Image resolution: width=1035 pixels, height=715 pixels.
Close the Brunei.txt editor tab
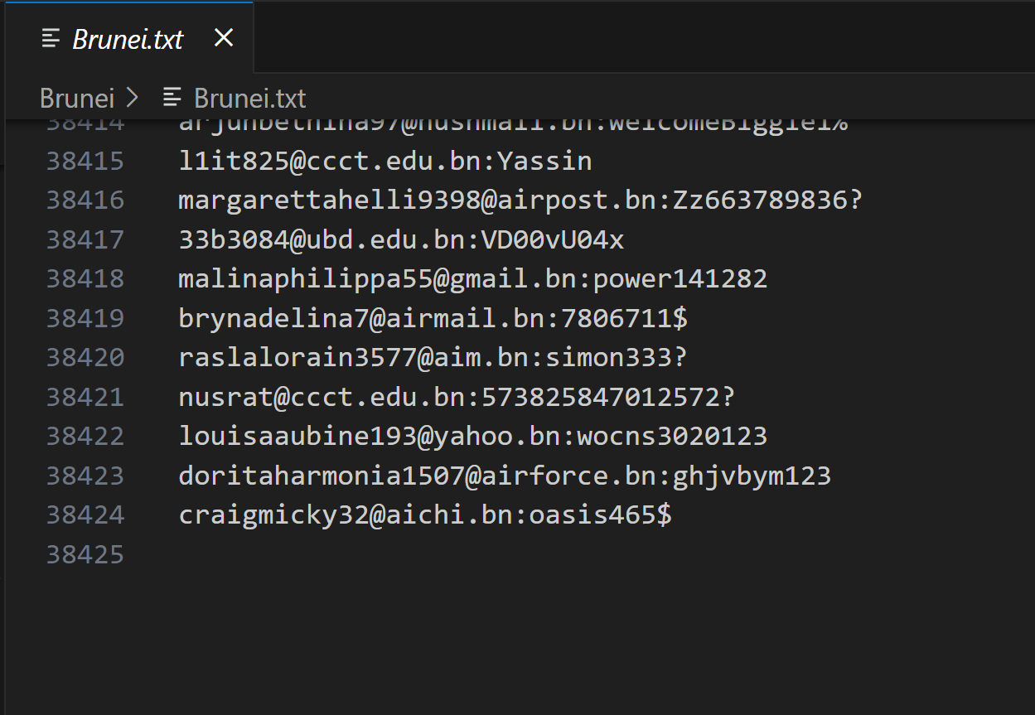(224, 38)
